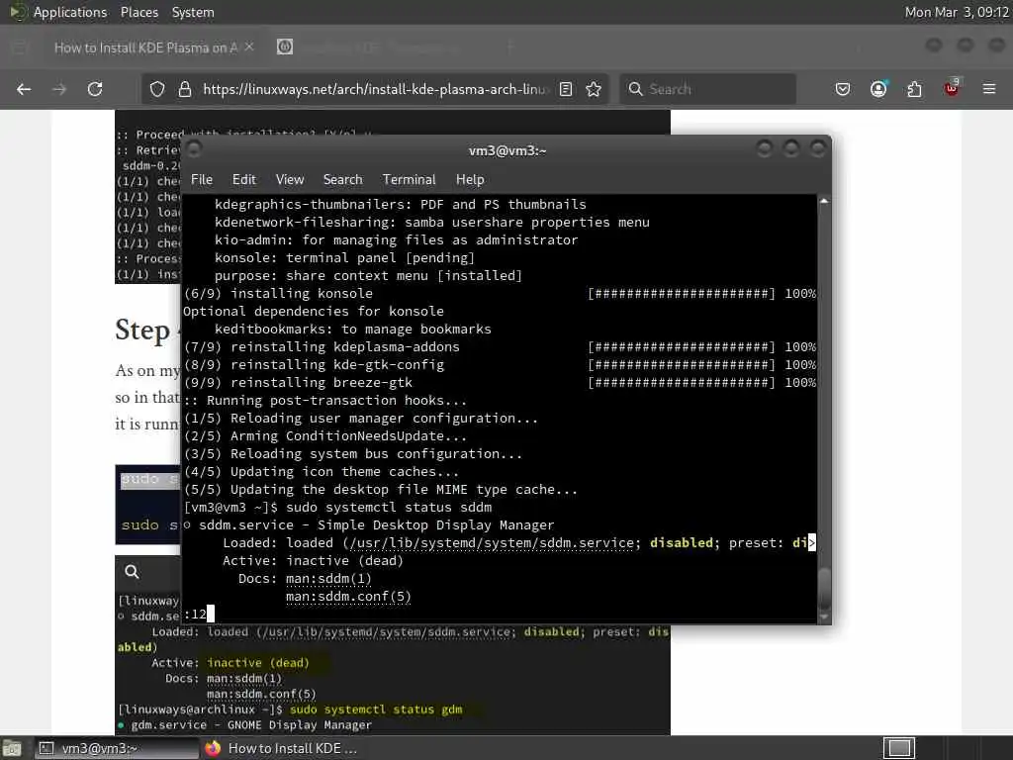
Task: Click the show desktop icon in bottom panel
Action: [12, 749]
